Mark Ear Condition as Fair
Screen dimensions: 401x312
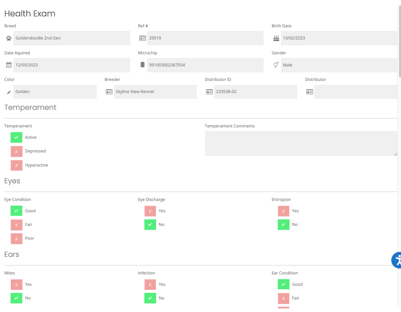pos(284,298)
